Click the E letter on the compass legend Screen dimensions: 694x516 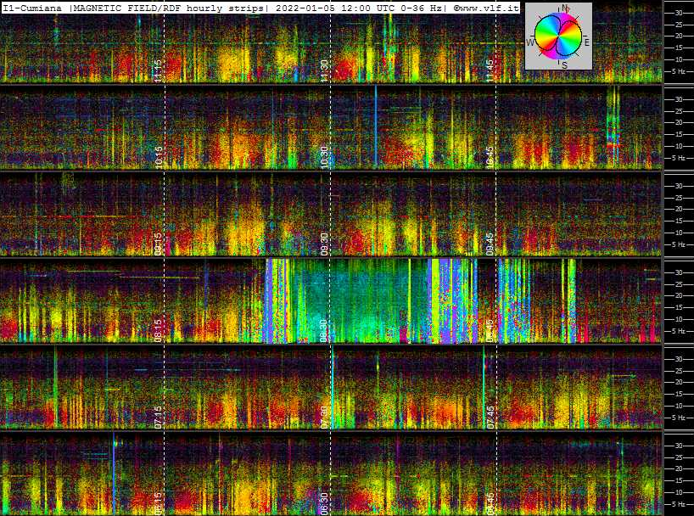587,42
